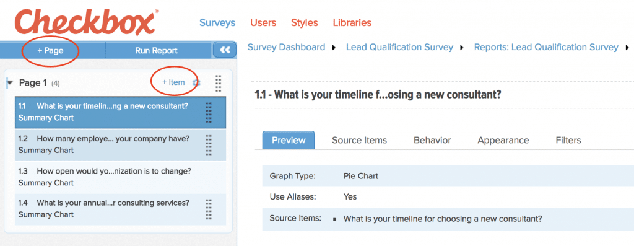Click drag handle of item 1.4
634x246 pixels.
pos(209,209)
